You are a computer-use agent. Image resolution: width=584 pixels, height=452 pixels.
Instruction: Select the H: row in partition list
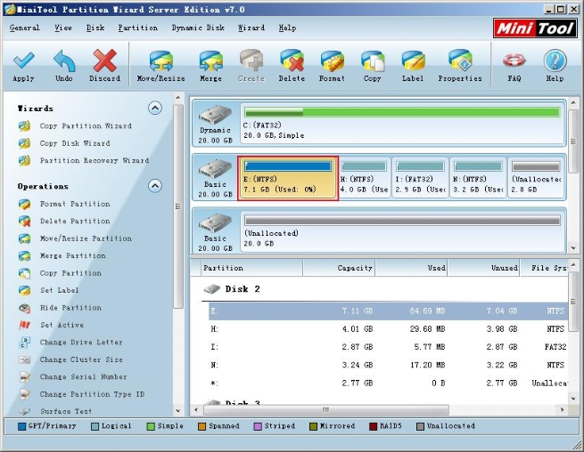point(388,329)
